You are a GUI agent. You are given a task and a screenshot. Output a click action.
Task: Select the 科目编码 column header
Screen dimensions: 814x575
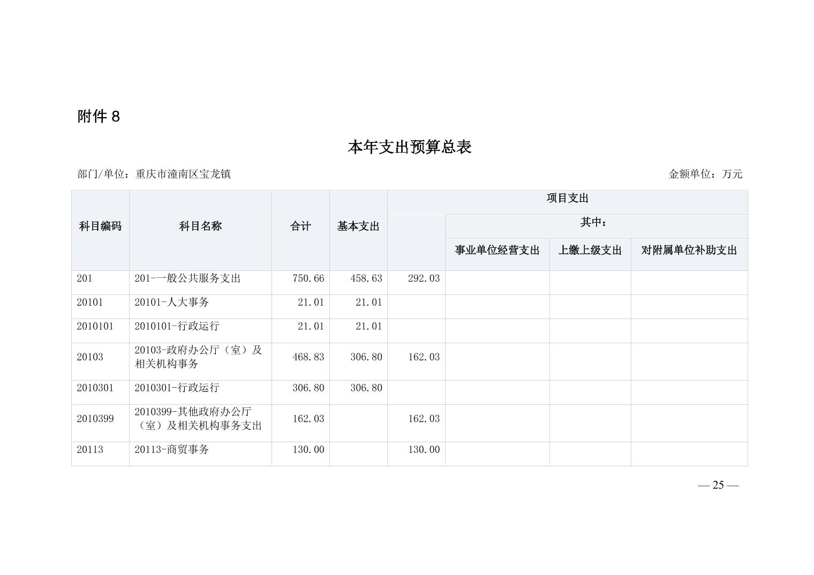point(100,226)
